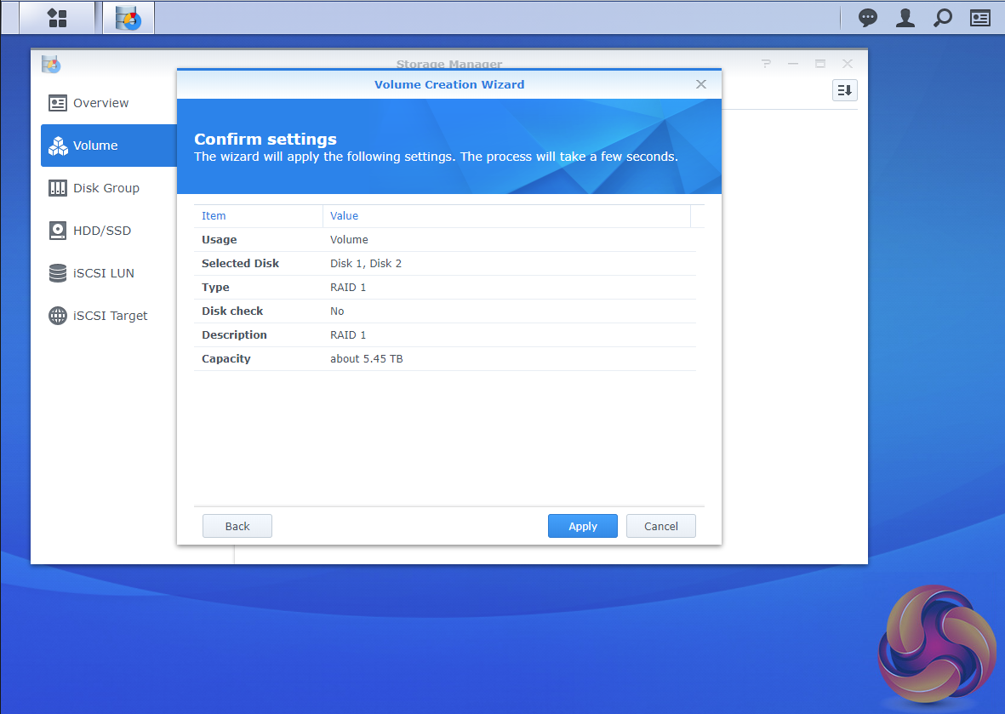Click the Value column header
1005x714 pixels.
click(x=506, y=216)
